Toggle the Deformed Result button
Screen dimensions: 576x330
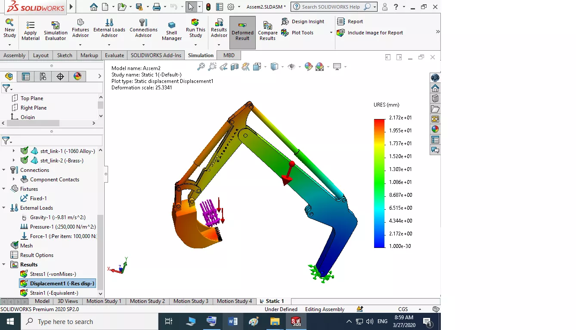242,32
